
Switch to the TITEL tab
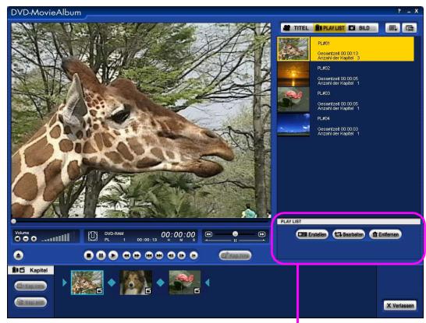click(296, 28)
